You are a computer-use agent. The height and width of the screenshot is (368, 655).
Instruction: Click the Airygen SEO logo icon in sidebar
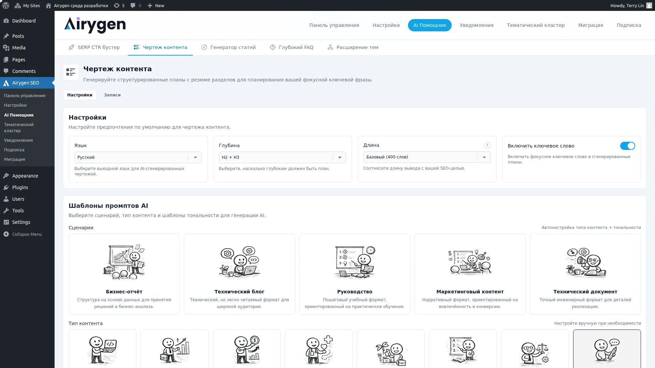click(x=6, y=83)
